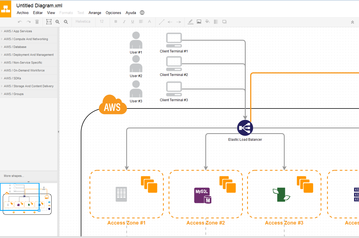Click the Reset View 1:1 icon
359x238 pixels.
click(49, 22)
